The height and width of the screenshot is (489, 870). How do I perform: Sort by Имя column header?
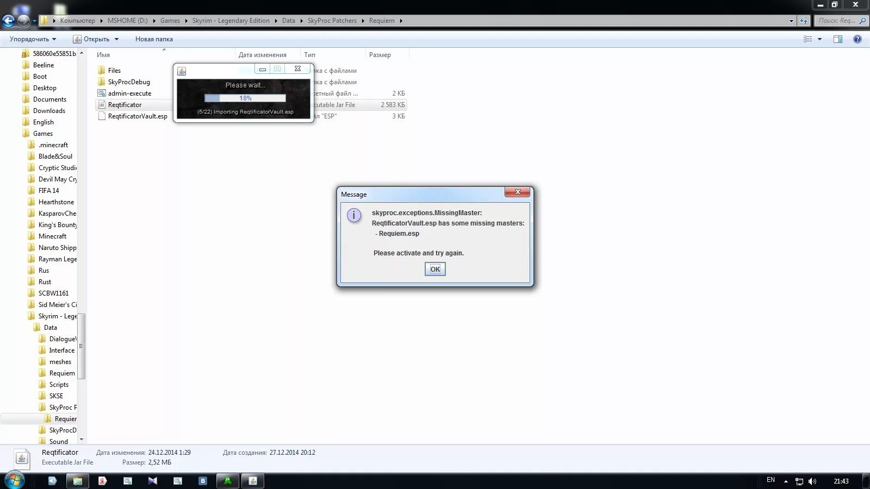pos(103,55)
